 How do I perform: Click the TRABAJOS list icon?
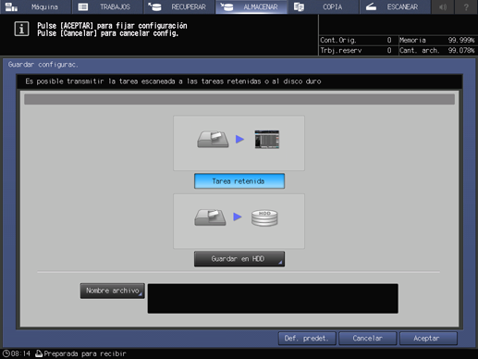click(83, 6)
